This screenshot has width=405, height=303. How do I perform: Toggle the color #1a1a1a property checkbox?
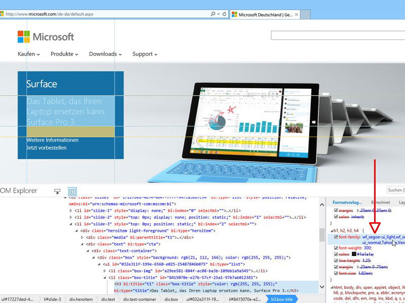pos(336,254)
